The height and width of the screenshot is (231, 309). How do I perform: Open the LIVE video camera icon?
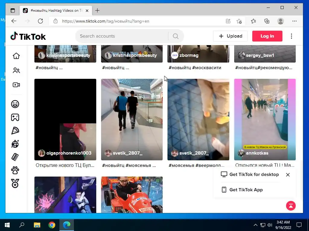pyautogui.click(x=16, y=85)
